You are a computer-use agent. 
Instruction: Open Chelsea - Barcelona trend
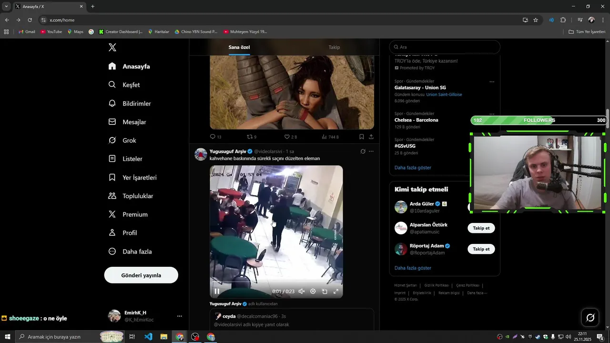tap(416, 120)
